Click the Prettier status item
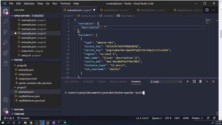 (197, 118)
